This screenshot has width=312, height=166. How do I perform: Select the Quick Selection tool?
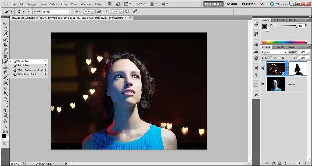pos(5,40)
